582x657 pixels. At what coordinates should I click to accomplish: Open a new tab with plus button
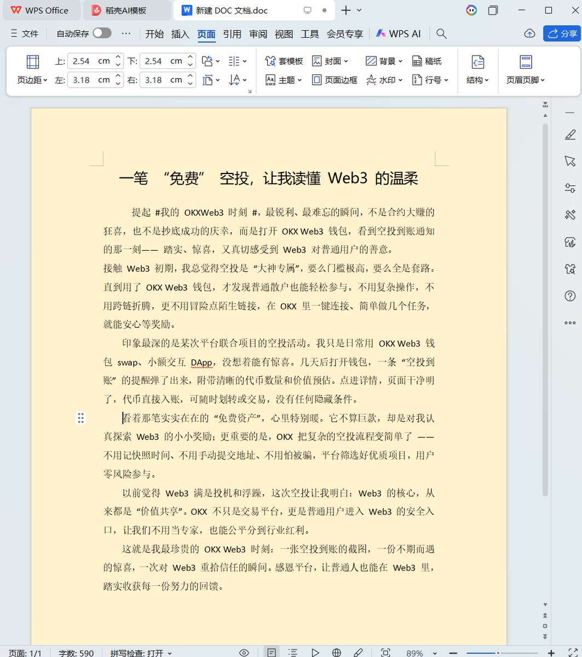click(345, 10)
